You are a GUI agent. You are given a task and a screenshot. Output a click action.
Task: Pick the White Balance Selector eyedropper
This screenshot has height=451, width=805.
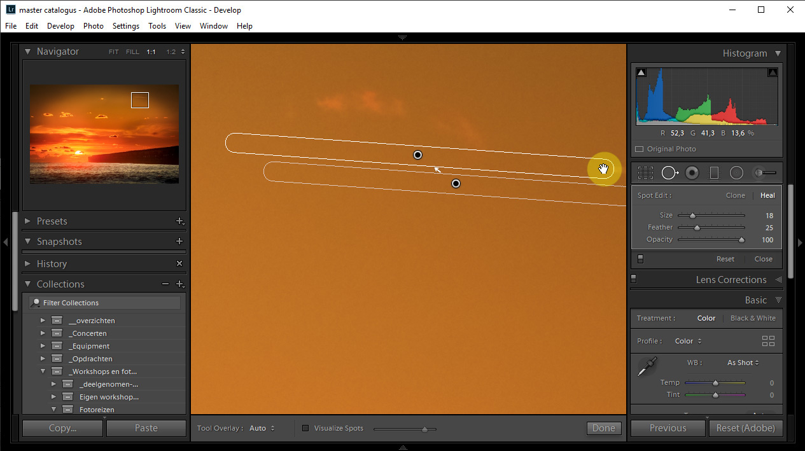point(647,366)
